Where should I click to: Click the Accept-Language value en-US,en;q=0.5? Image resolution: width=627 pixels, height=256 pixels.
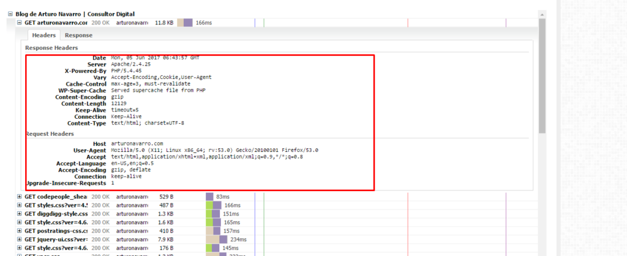click(x=132, y=163)
